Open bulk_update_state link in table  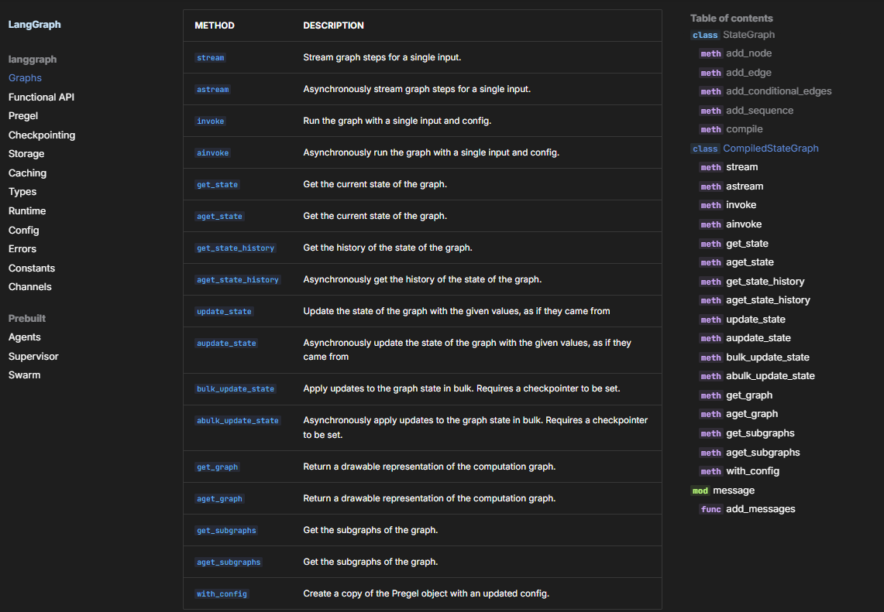click(235, 389)
